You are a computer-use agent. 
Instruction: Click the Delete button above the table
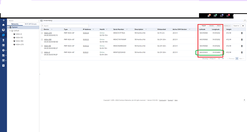(212, 26)
